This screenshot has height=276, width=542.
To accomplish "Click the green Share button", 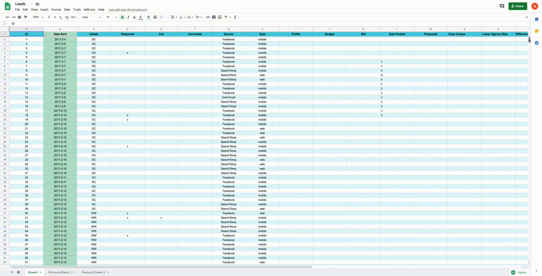I will pyautogui.click(x=517, y=6).
